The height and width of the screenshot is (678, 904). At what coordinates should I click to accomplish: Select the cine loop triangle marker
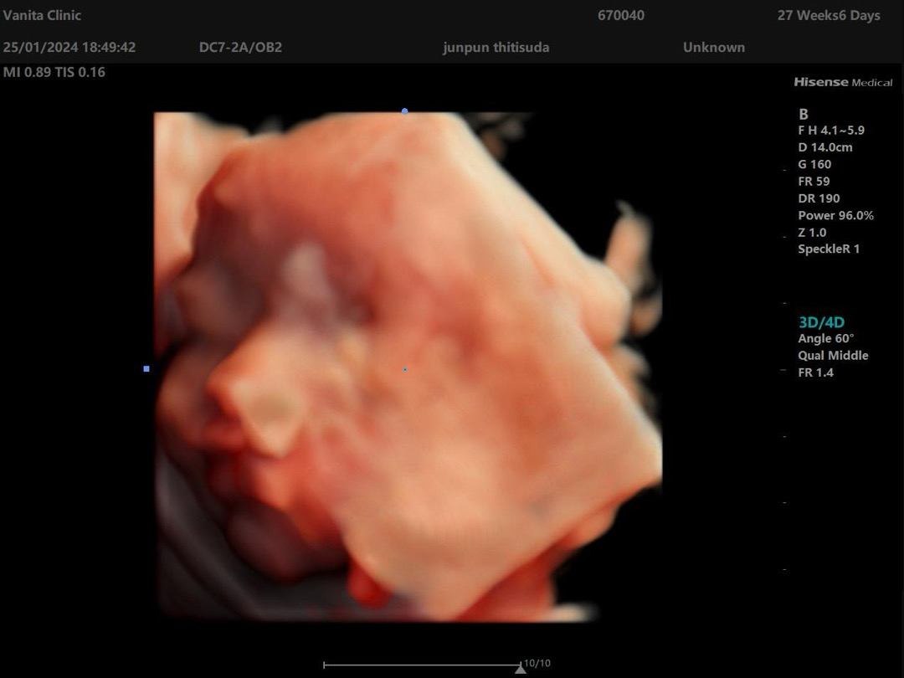click(520, 668)
